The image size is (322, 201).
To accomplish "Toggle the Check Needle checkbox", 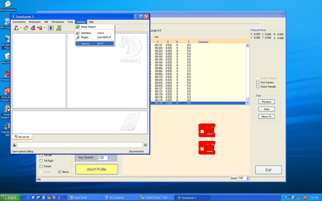I will (258, 87).
